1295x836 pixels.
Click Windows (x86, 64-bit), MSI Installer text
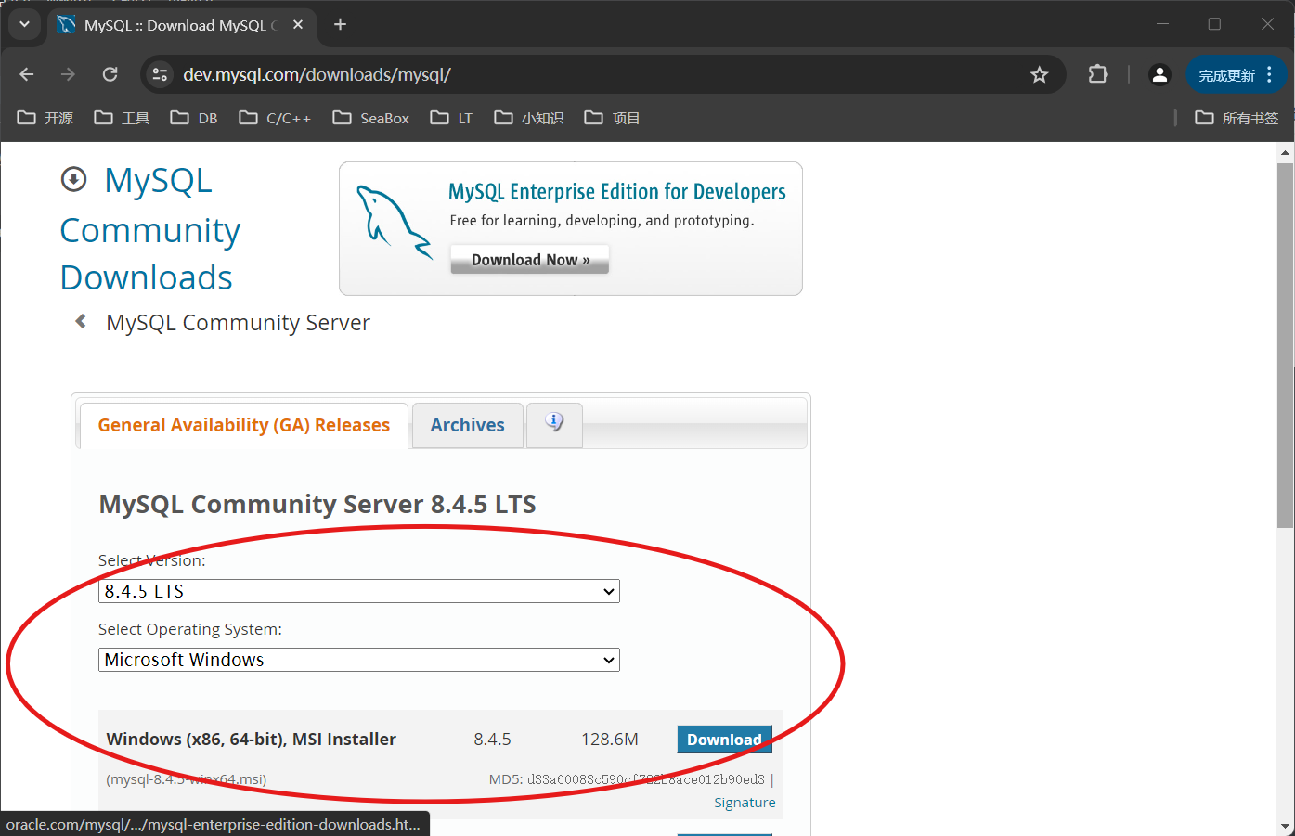click(x=252, y=740)
